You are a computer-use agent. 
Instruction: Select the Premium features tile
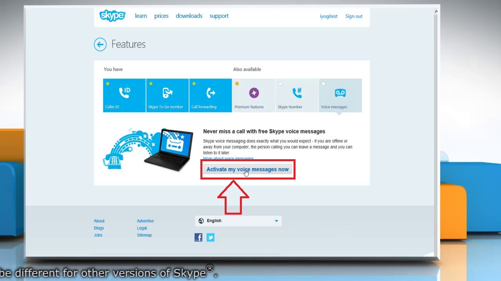tap(254, 95)
